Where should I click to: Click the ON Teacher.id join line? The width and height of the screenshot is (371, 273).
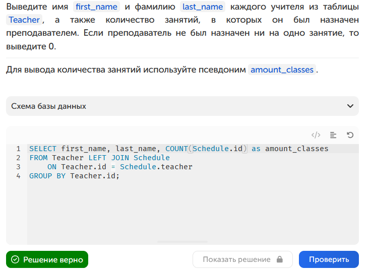pyautogui.click(x=120, y=167)
